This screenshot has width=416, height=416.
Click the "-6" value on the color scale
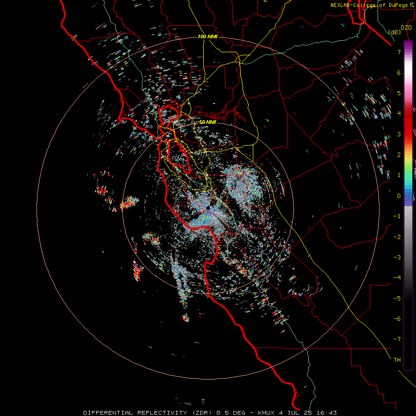397,318
